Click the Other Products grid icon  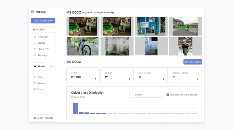click(x=35, y=118)
